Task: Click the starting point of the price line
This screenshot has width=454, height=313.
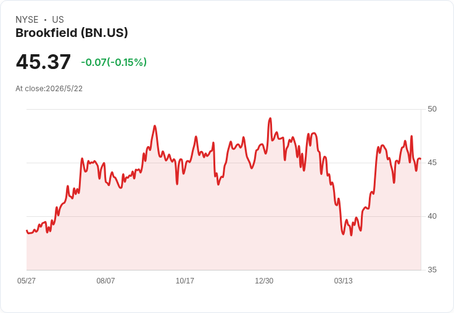Action: [x=27, y=231]
